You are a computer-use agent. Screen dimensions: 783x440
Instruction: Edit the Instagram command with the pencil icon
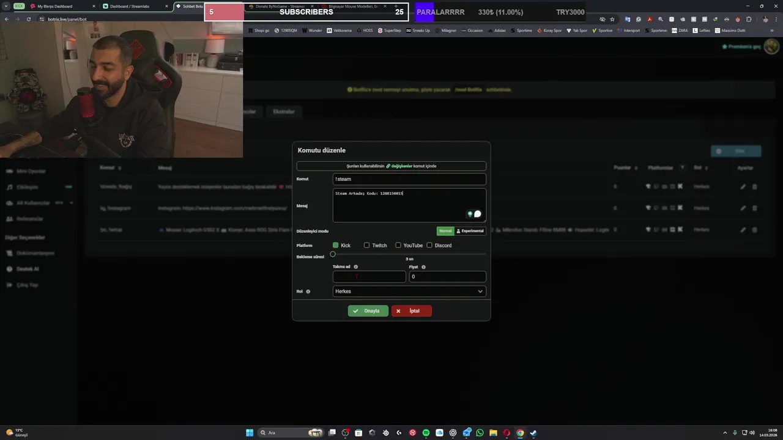pos(743,208)
